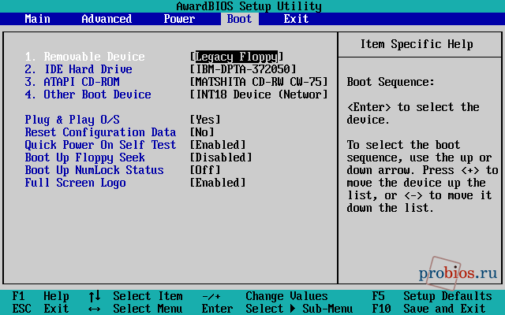Click the -/+ key legend

pos(211,296)
